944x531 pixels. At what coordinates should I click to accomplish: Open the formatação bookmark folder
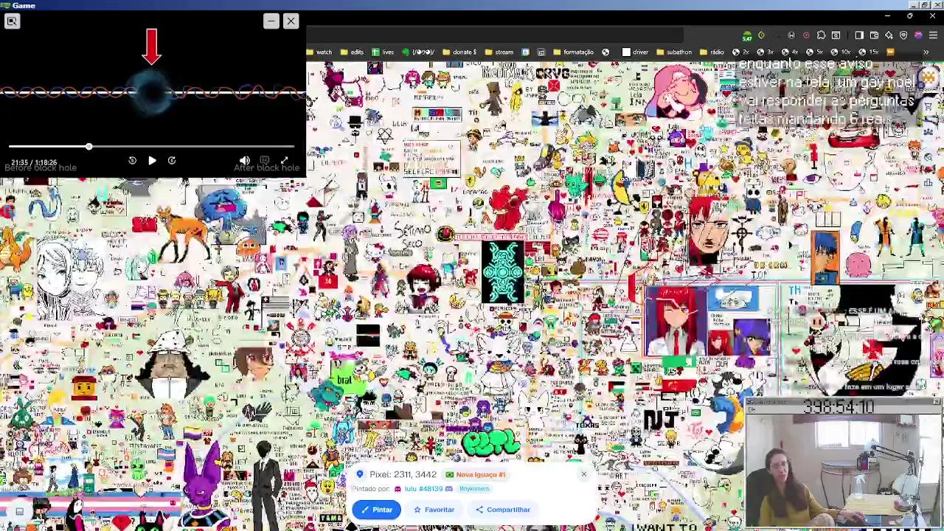click(573, 52)
